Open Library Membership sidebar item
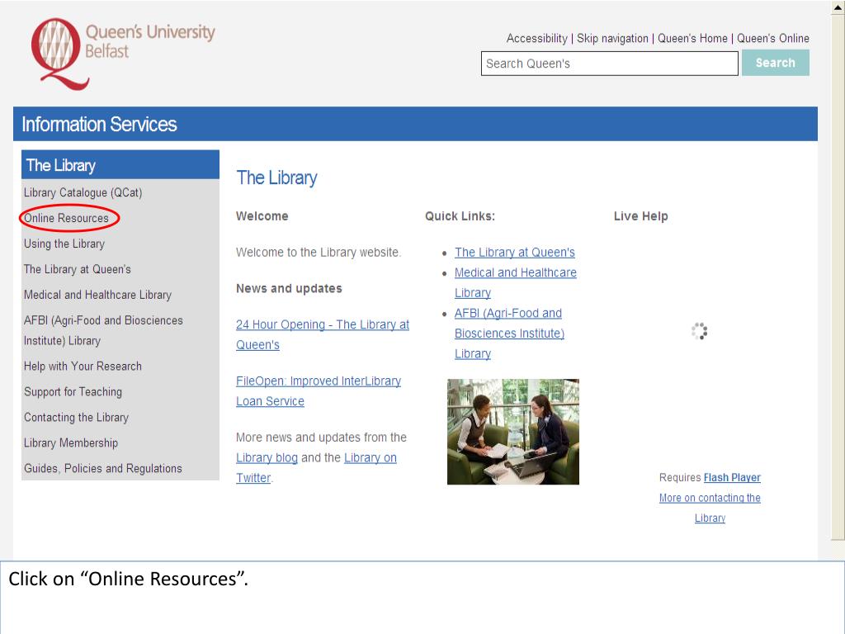This screenshot has height=634, width=845. 71,442
